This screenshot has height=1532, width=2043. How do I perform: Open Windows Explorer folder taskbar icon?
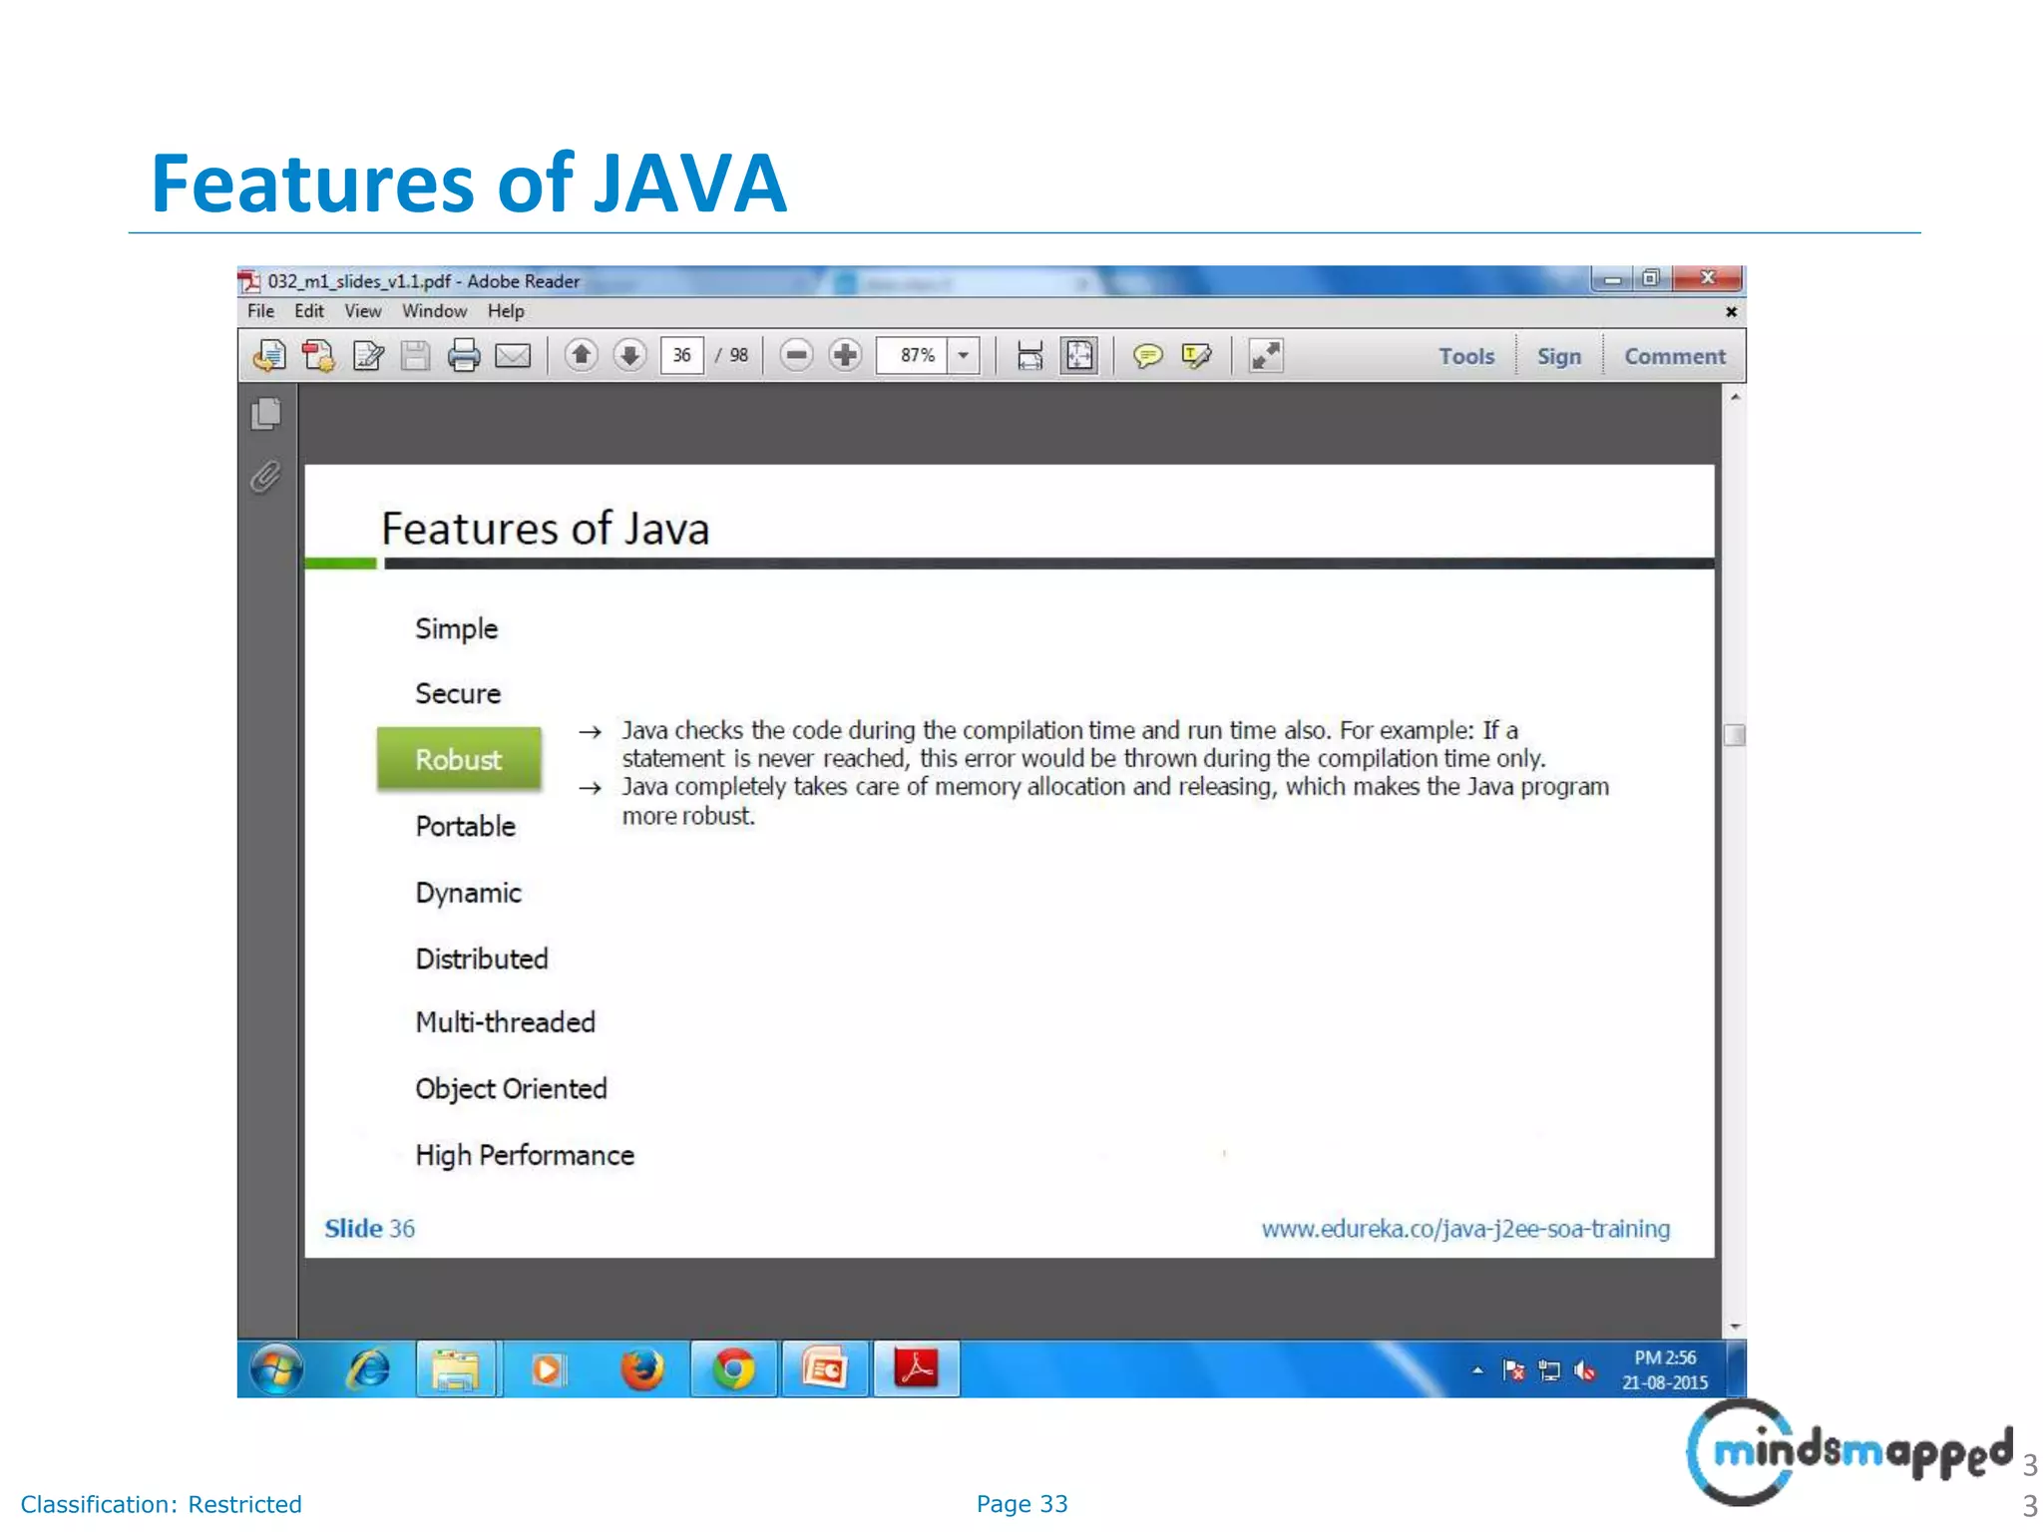point(457,1369)
